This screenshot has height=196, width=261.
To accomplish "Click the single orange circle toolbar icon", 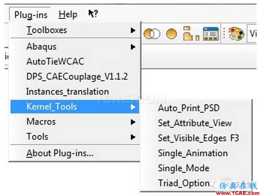I will tap(171, 34).
